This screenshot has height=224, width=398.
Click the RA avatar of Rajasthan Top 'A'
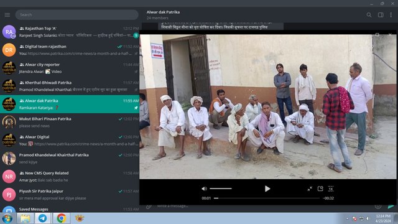(x=9, y=32)
